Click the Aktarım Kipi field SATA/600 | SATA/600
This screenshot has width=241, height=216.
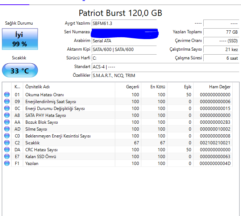(x=124, y=50)
